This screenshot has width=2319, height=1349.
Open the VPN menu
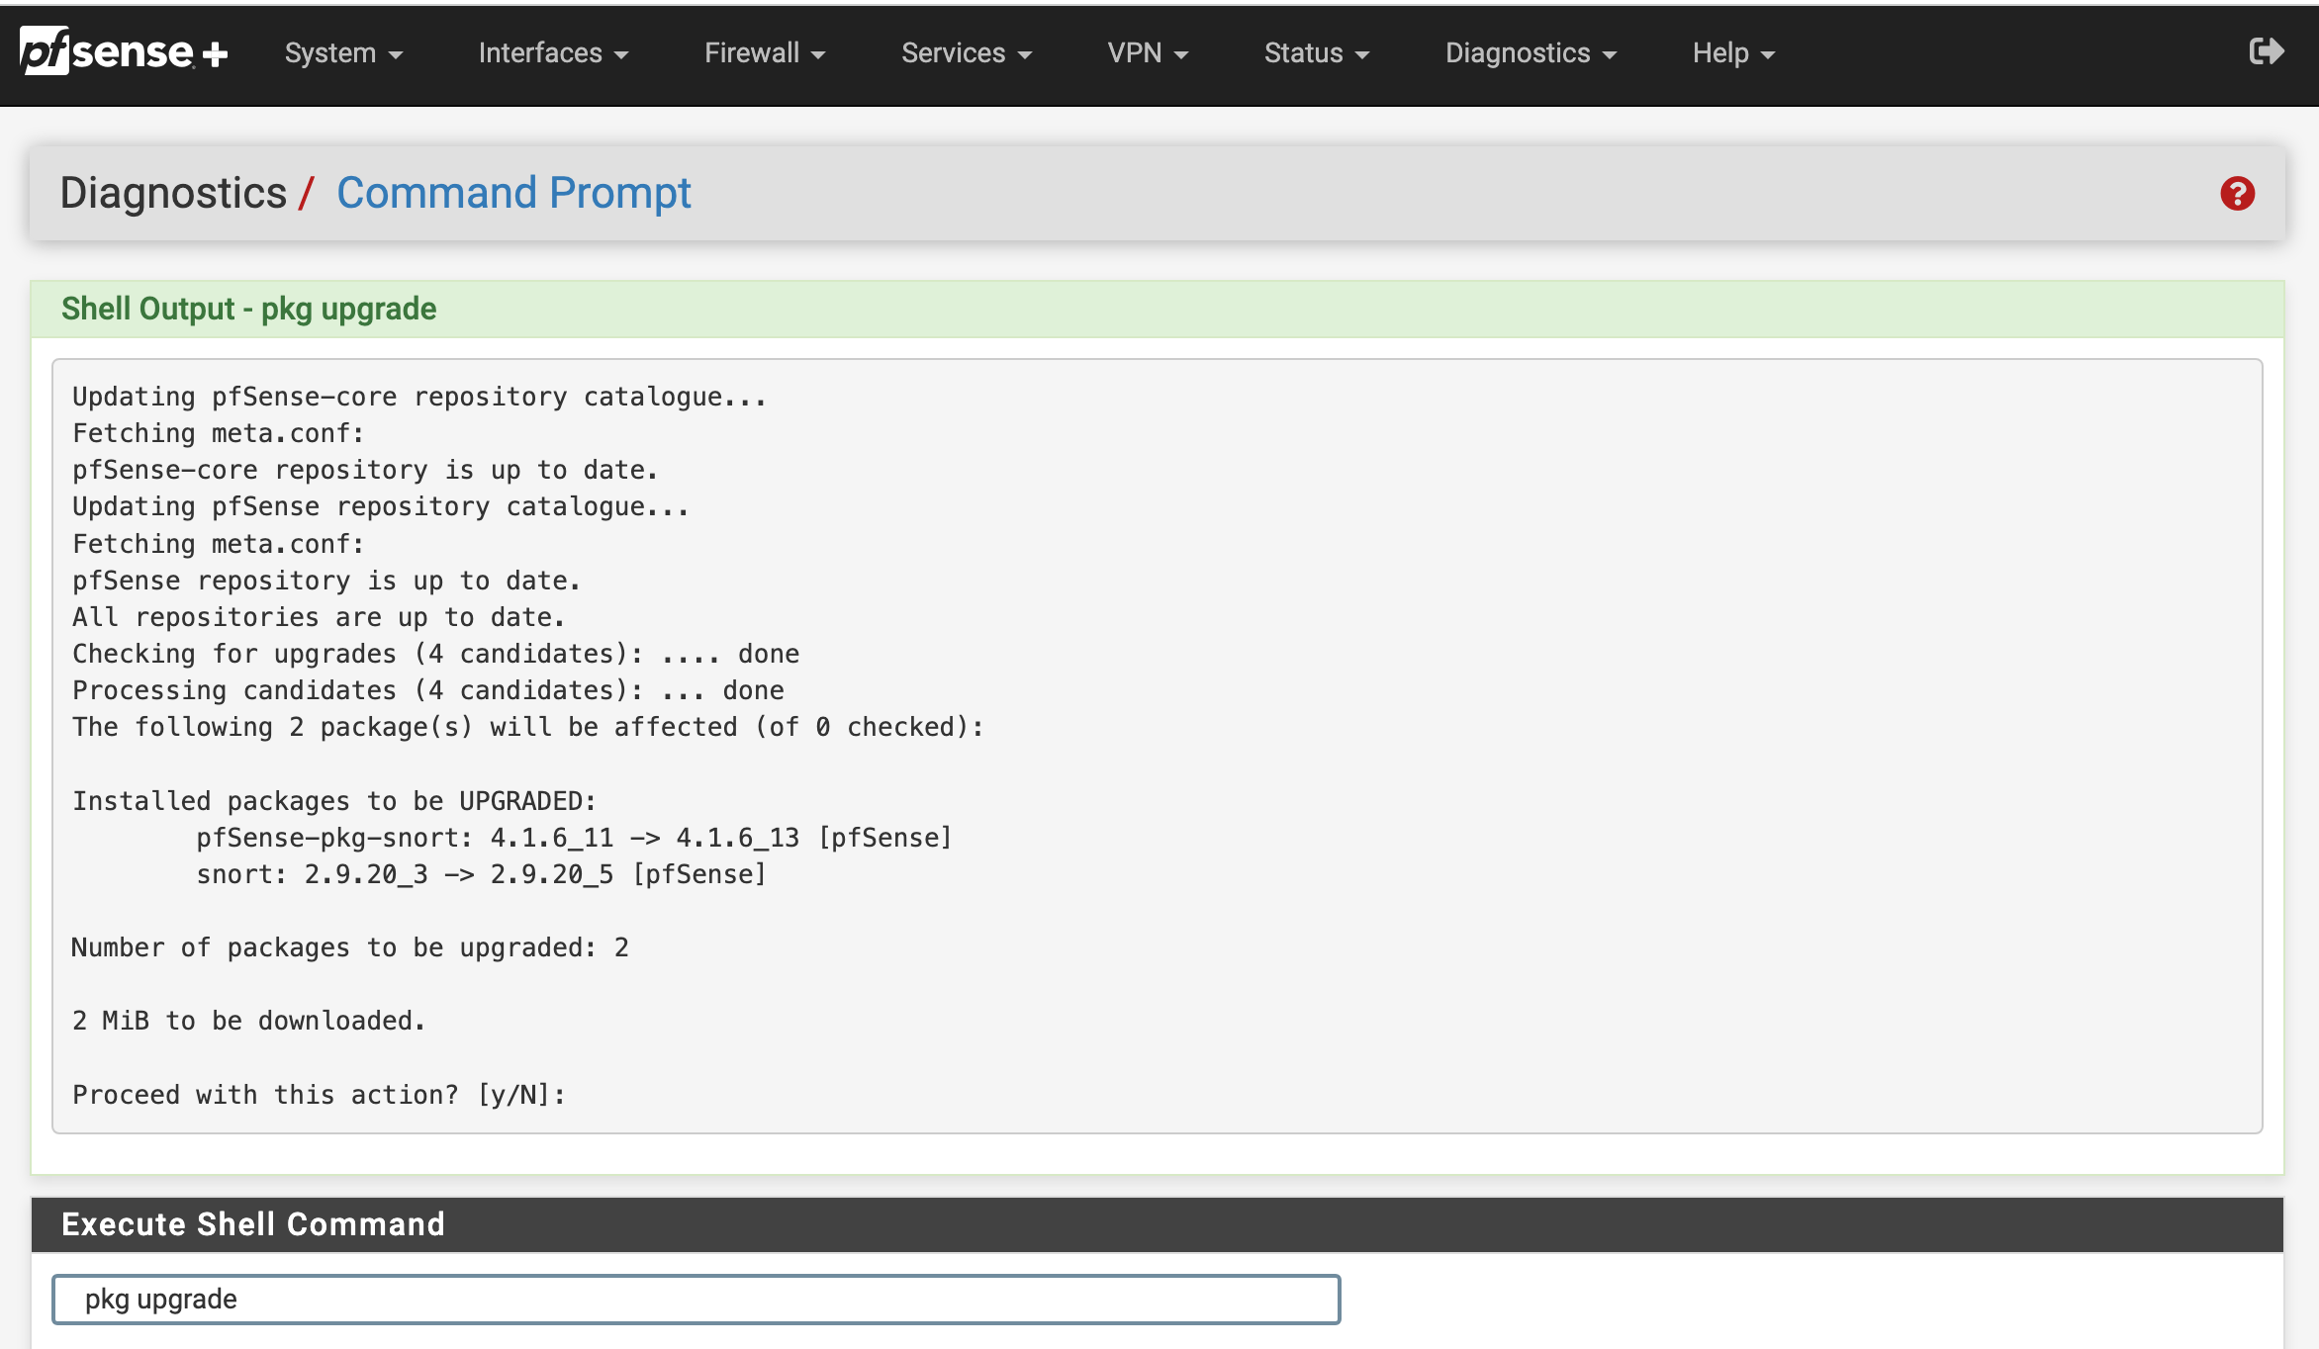1148,53
